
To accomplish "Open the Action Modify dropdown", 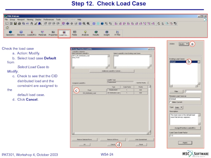I will click(184, 44).
